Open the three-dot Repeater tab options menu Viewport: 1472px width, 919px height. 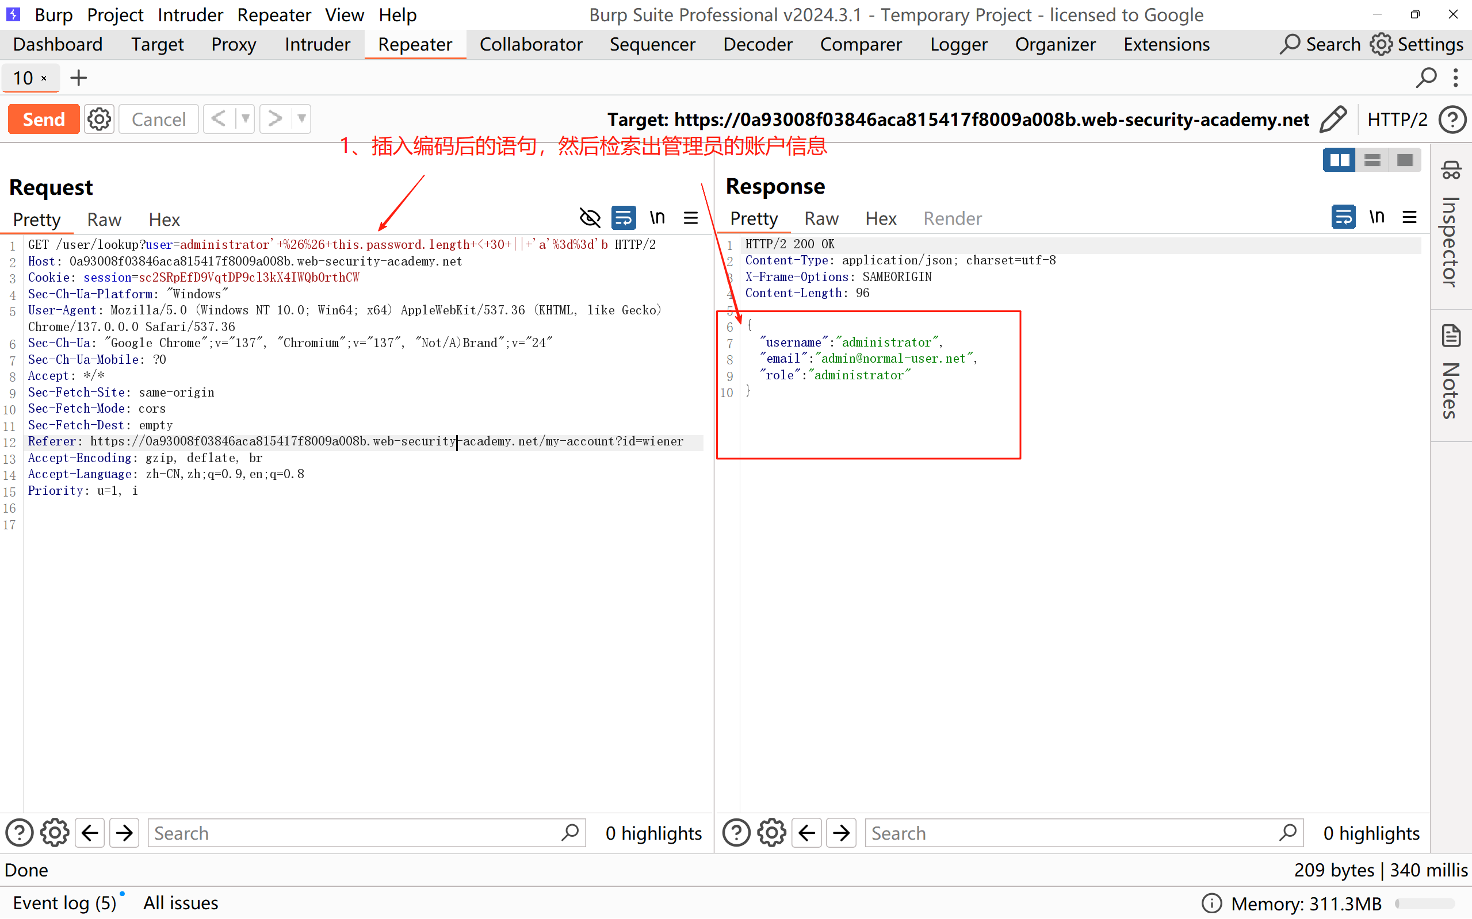point(1455,78)
